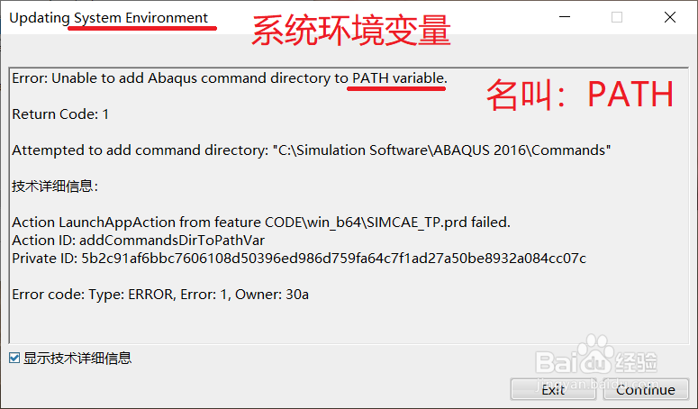Image resolution: width=698 pixels, height=409 pixels.
Task: Click the underlined PATH variable words
Action: coord(398,77)
